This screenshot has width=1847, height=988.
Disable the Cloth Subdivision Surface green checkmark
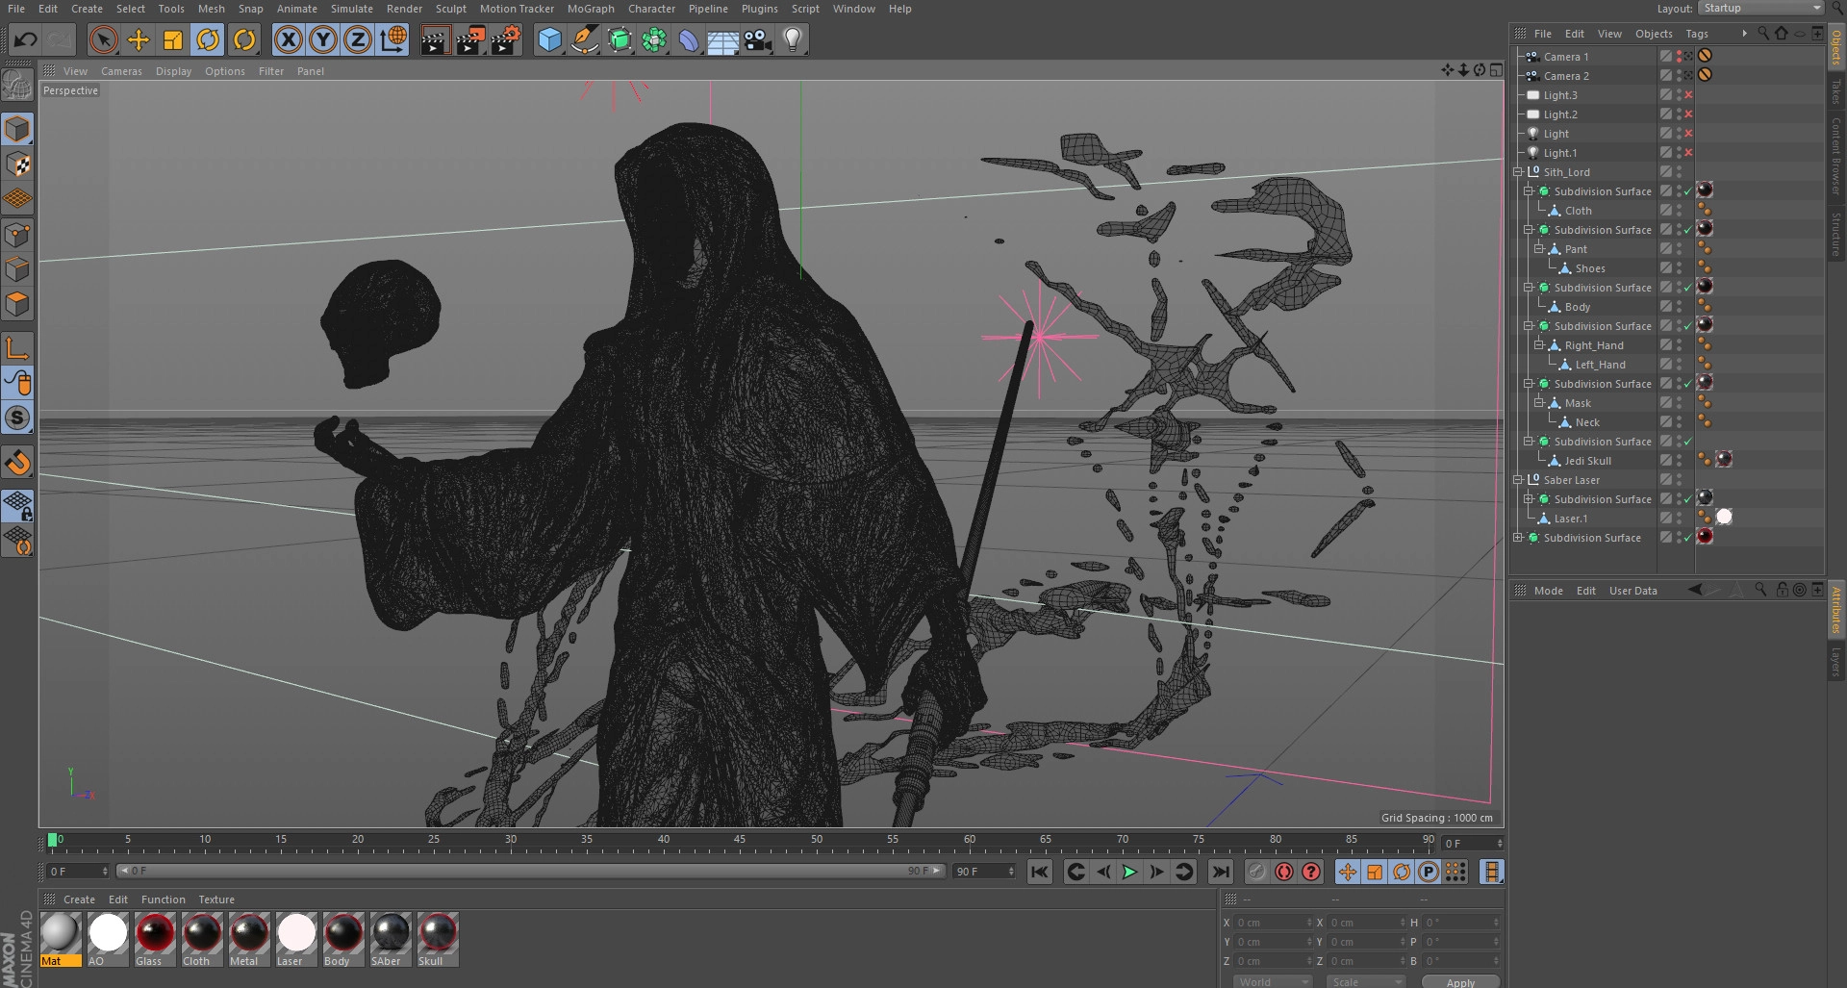click(x=1688, y=191)
